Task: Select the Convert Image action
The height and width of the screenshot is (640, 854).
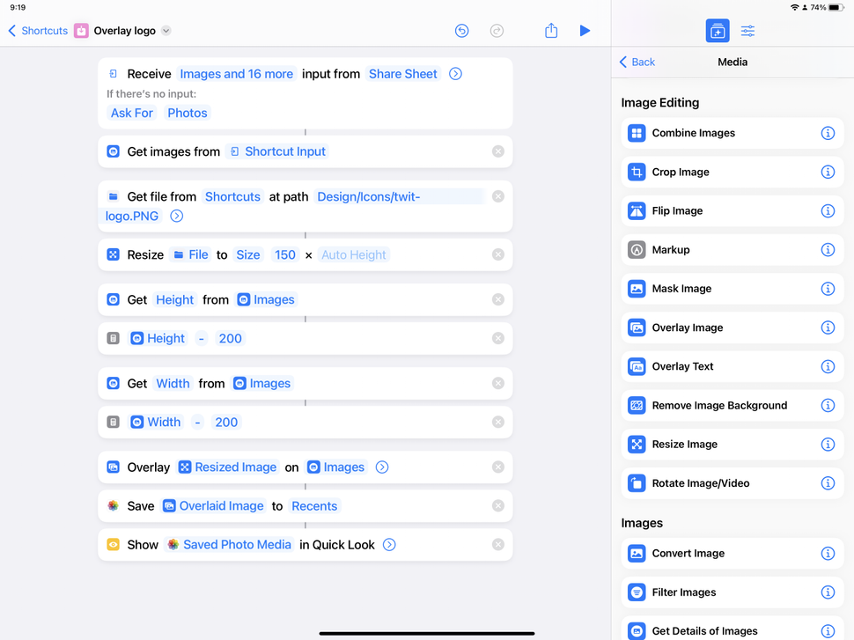Action: click(731, 553)
